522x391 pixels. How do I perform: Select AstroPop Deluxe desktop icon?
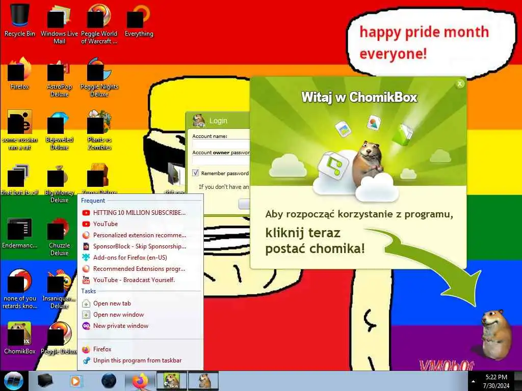[59, 77]
